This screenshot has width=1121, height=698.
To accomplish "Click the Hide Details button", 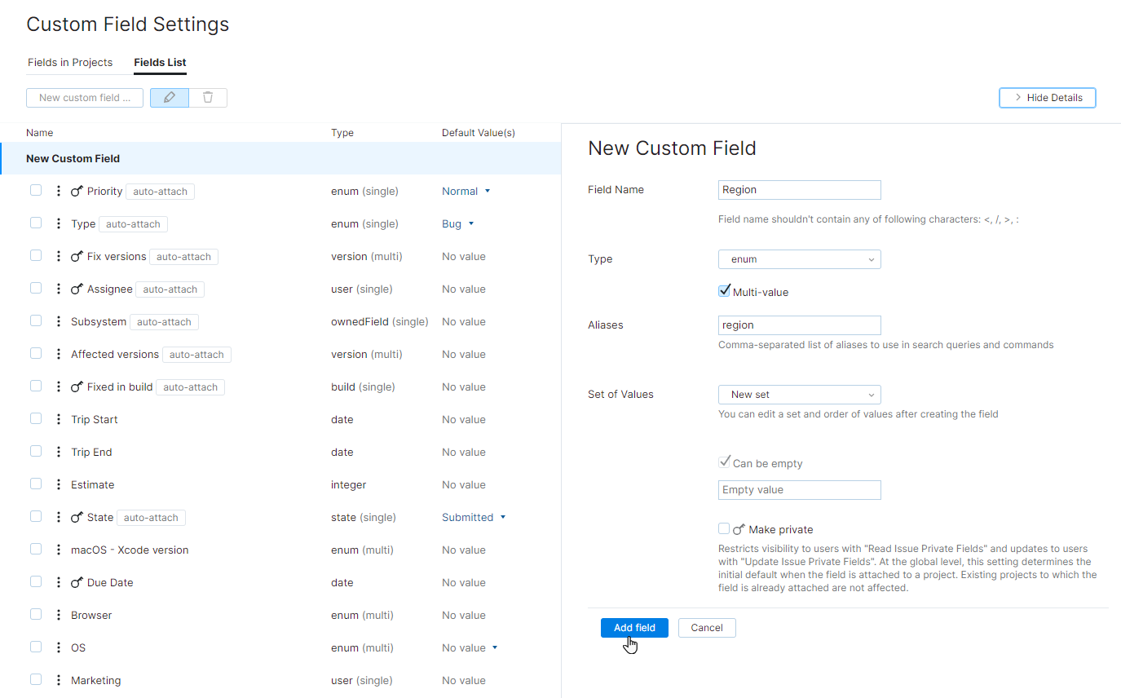I will pyautogui.click(x=1047, y=98).
